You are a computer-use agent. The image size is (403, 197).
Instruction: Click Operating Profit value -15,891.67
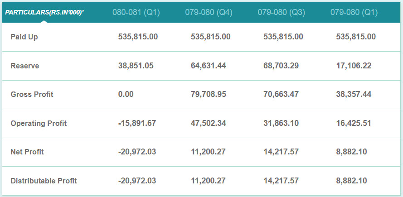(137, 123)
